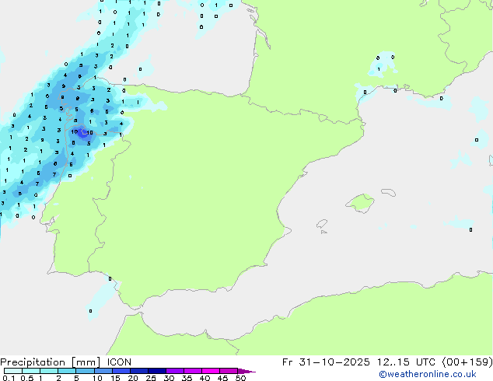Click the "Fr" weekday abbreviation
493x381 pixels.
pyautogui.click(x=287, y=362)
